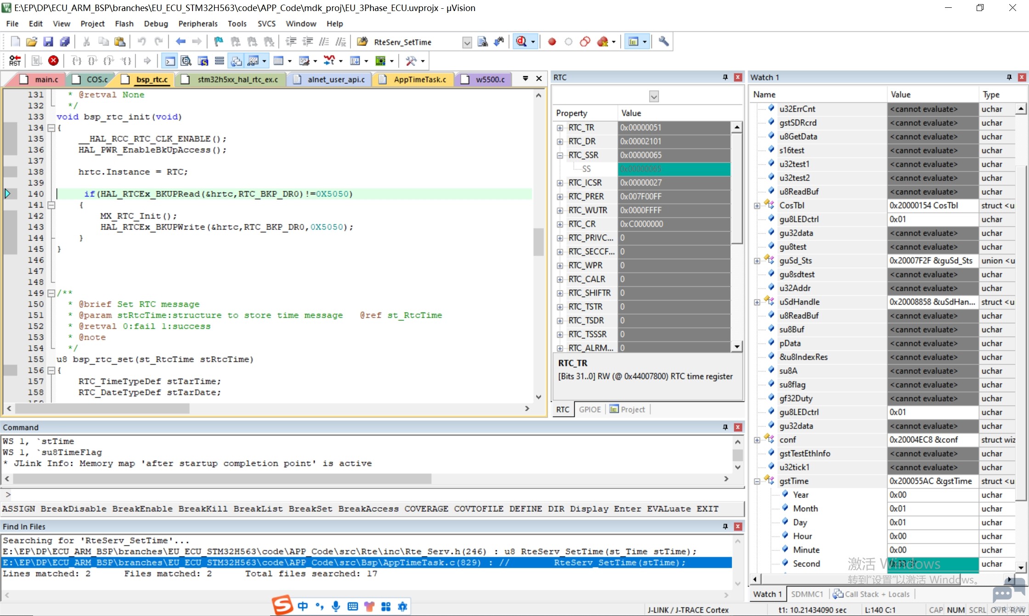Click the Navigate Backwards arrow icon
1029x616 pixels.
[181, 42]
